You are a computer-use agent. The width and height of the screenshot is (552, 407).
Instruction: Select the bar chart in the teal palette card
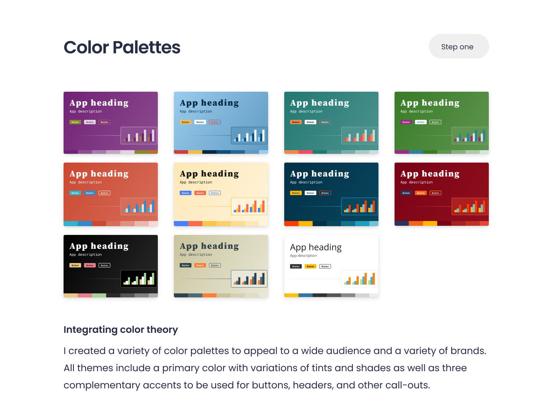[359, 136]
